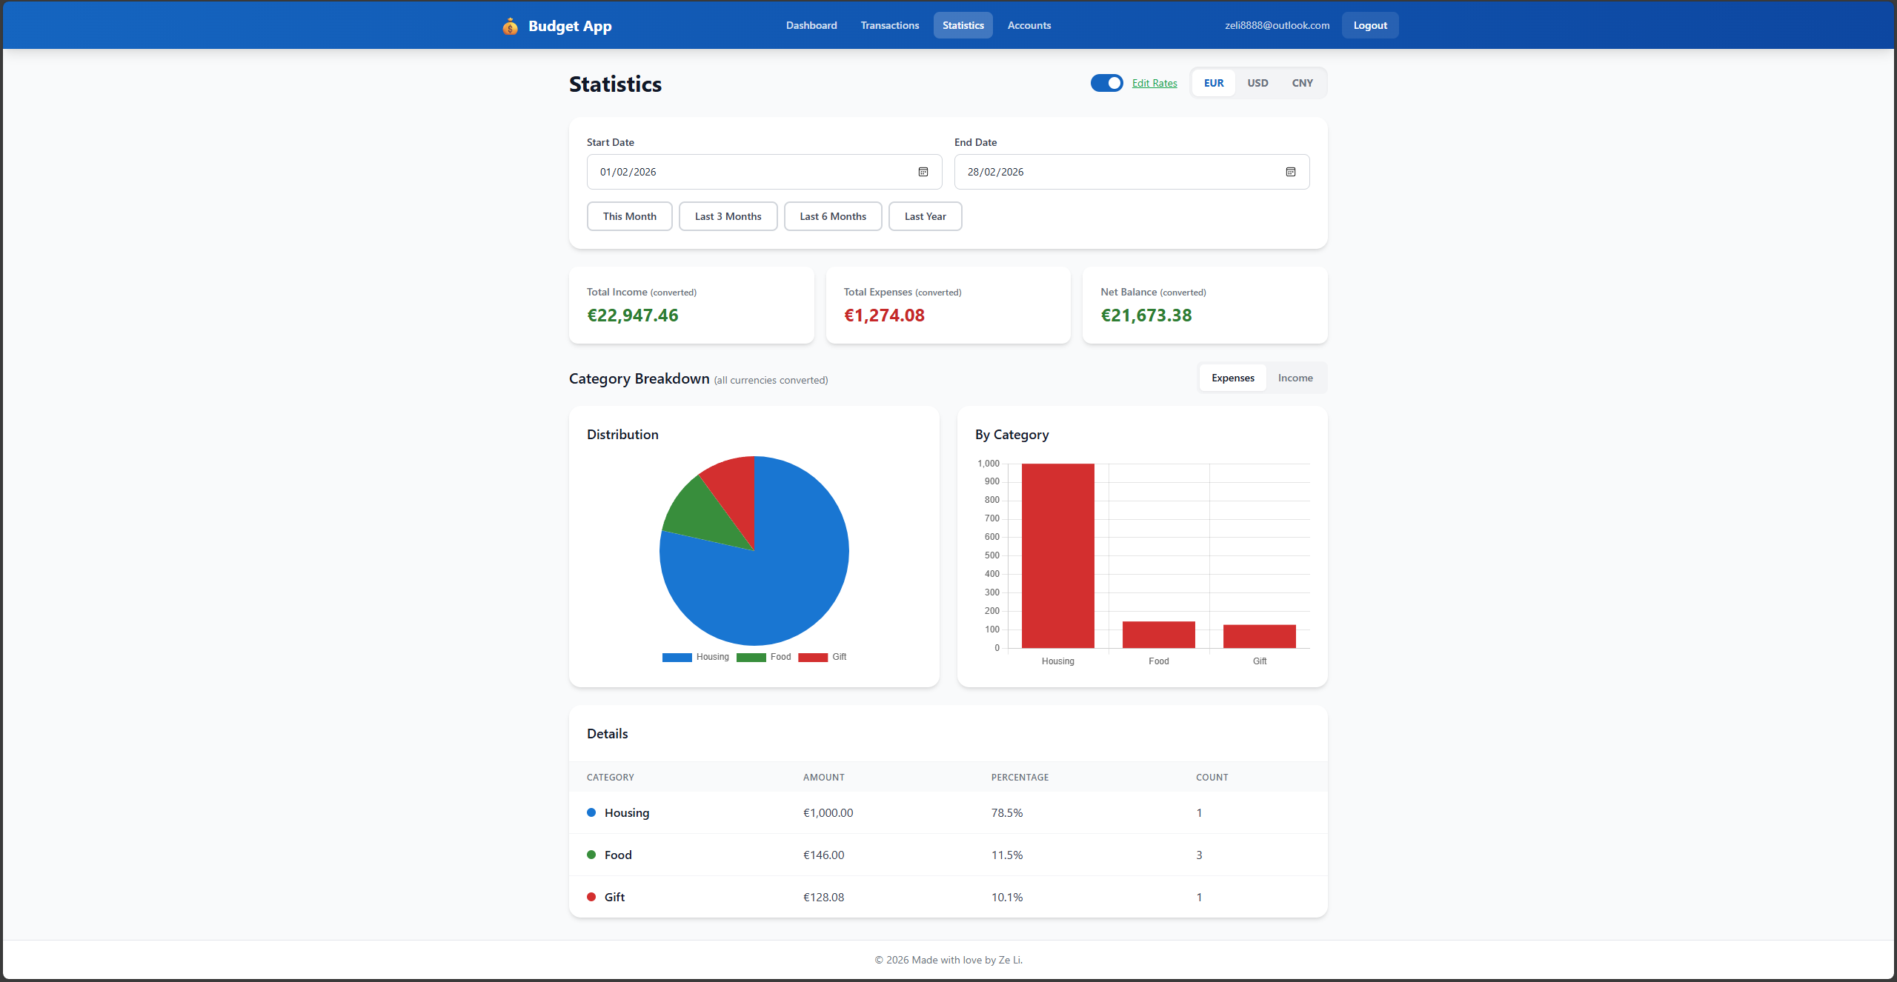Go to the Accounts page
This screenshot has height=982, width=1897.
(x=1029, y=25)
